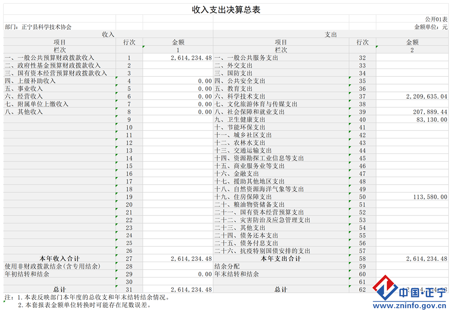Open the www.zninfo.gov.cn link
Screen dimensions: 452x311
pos(409,306)
